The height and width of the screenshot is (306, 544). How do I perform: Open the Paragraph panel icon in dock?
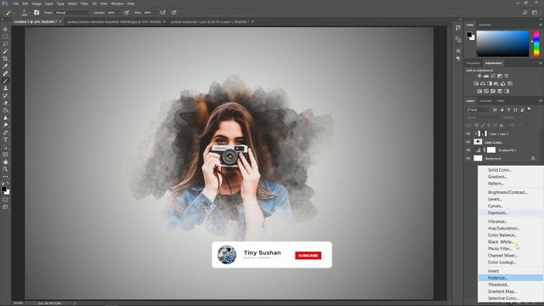click(x=458, y=59)
